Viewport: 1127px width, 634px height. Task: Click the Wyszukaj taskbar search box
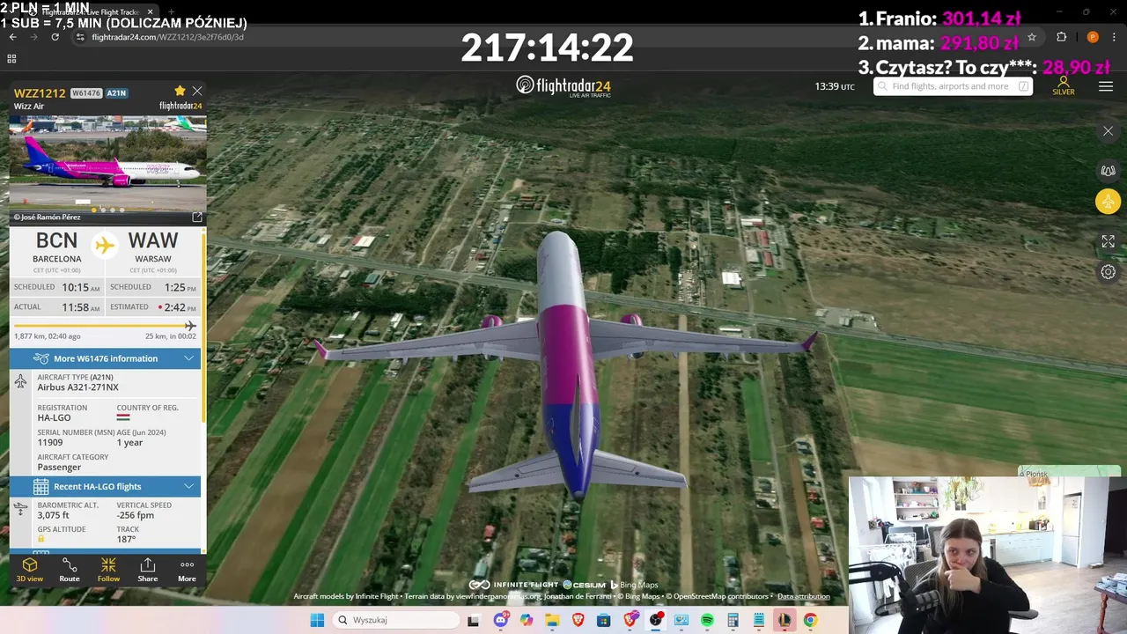pos(395,620)
